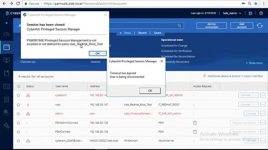The width and height of the screenshot is (268, 150).
Task: Click access request icon for PSMConnect
Action: pyautogui.click(x=195, y=132)
